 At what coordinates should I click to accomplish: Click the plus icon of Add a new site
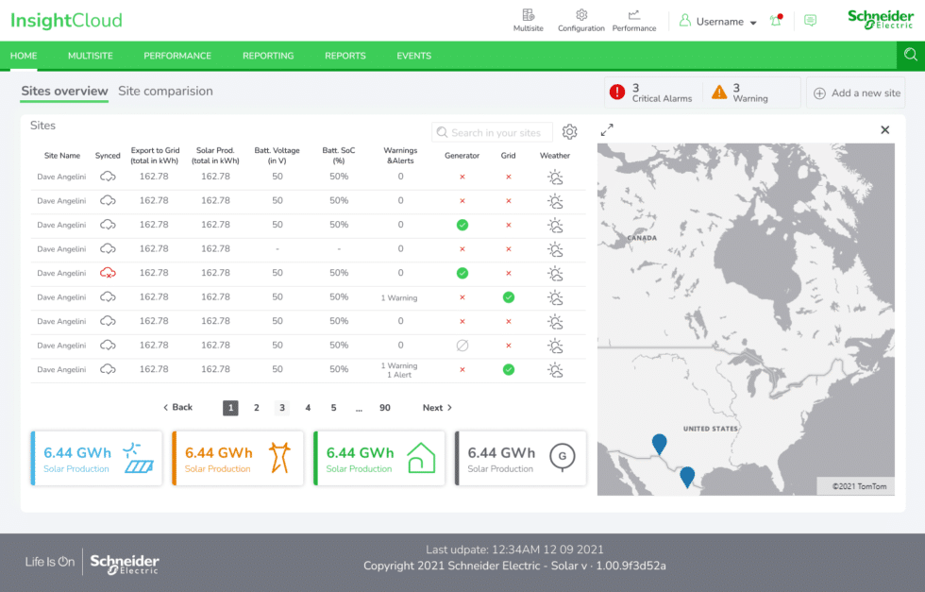[819, 93]
